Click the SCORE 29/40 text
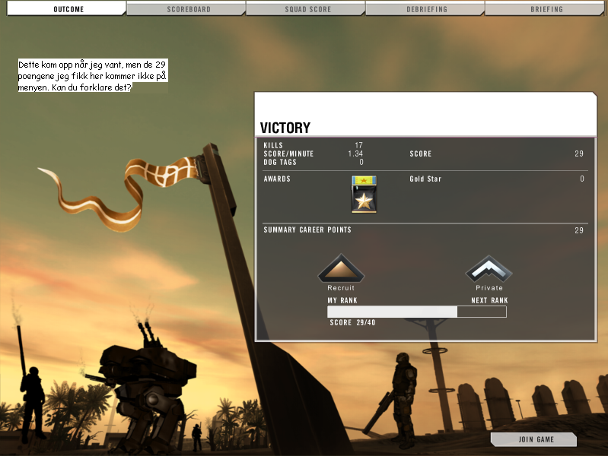The height and width of the screenshot is (456, 608). click(352, 322)
